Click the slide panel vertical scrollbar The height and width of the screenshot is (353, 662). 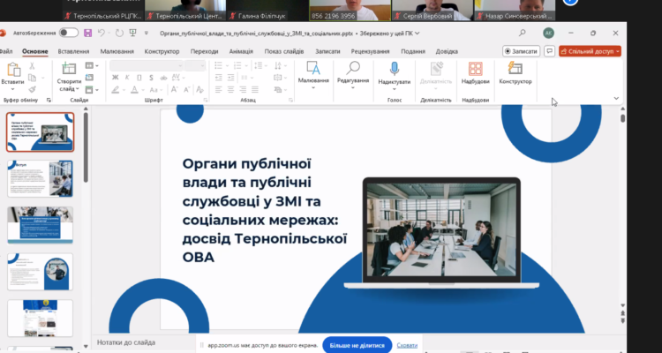[x=86, y=147]
